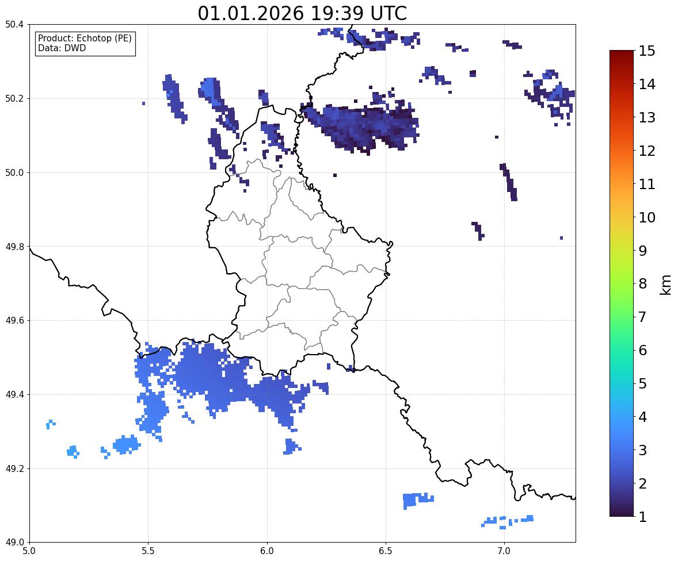678x561 pixels.
Task: Click latitude axis label 49.2
Action: [x=14, y=468]
